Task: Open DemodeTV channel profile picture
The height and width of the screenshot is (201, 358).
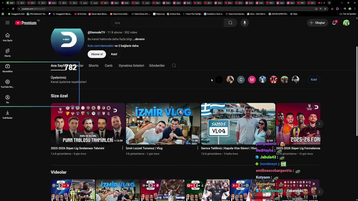Action: pos(67,40)
